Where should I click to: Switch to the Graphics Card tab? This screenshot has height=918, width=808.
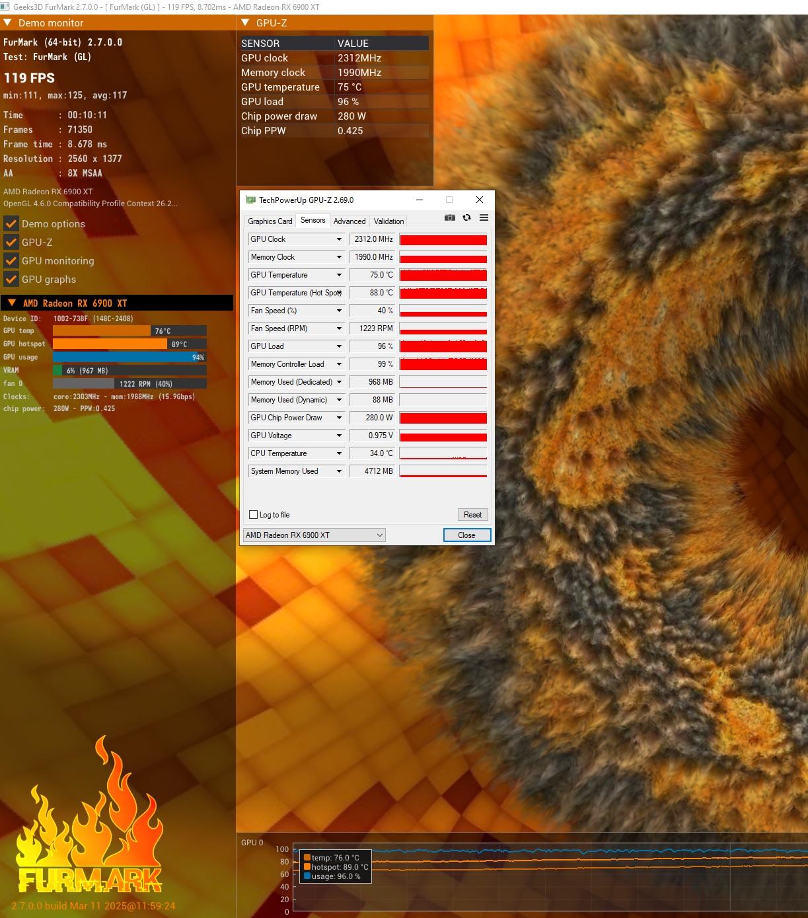[x=270, y=221]
